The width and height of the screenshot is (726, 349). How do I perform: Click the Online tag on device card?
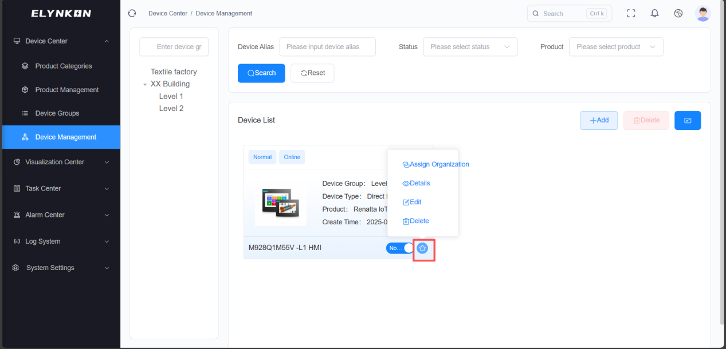292,157
